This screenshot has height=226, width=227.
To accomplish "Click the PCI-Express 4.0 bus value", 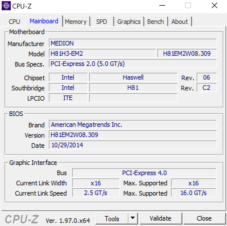I will coord(144,173).
